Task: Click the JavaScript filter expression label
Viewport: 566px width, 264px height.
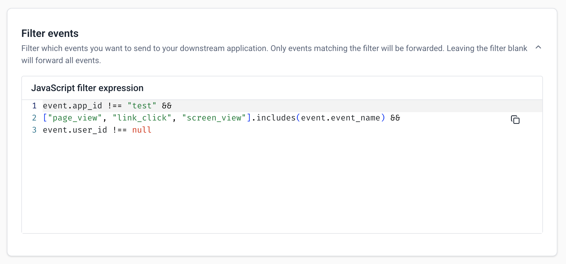Action: (88, 88)
